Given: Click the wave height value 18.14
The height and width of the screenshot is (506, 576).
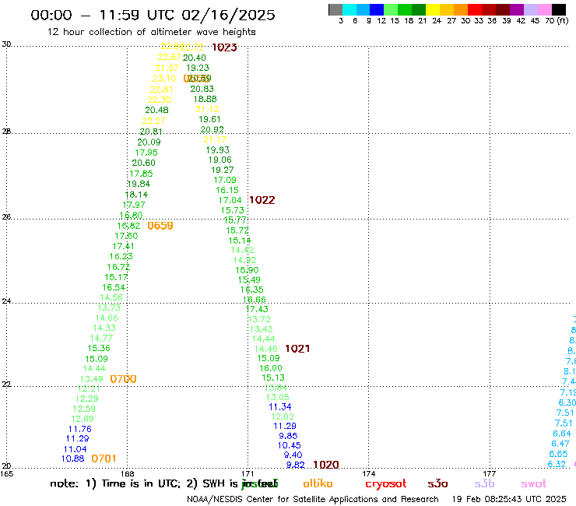Looking at the screenshot, I should coord(137,195).
